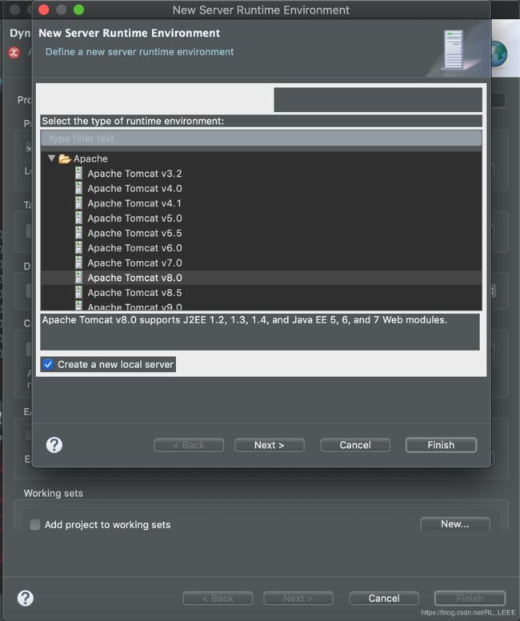Click the Apache Tomcat v3.2 server icon
520x621 pixels.
[x=79, y=174]
